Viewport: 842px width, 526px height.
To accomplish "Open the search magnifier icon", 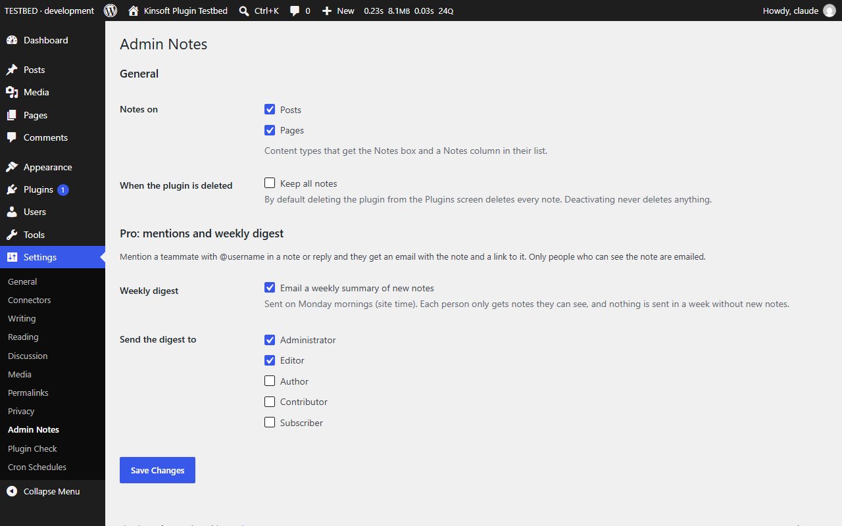I will pos(244,11).
